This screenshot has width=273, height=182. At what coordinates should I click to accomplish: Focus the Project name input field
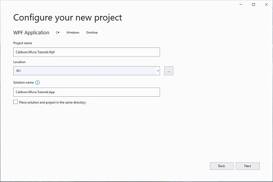[x=86, y=52]
